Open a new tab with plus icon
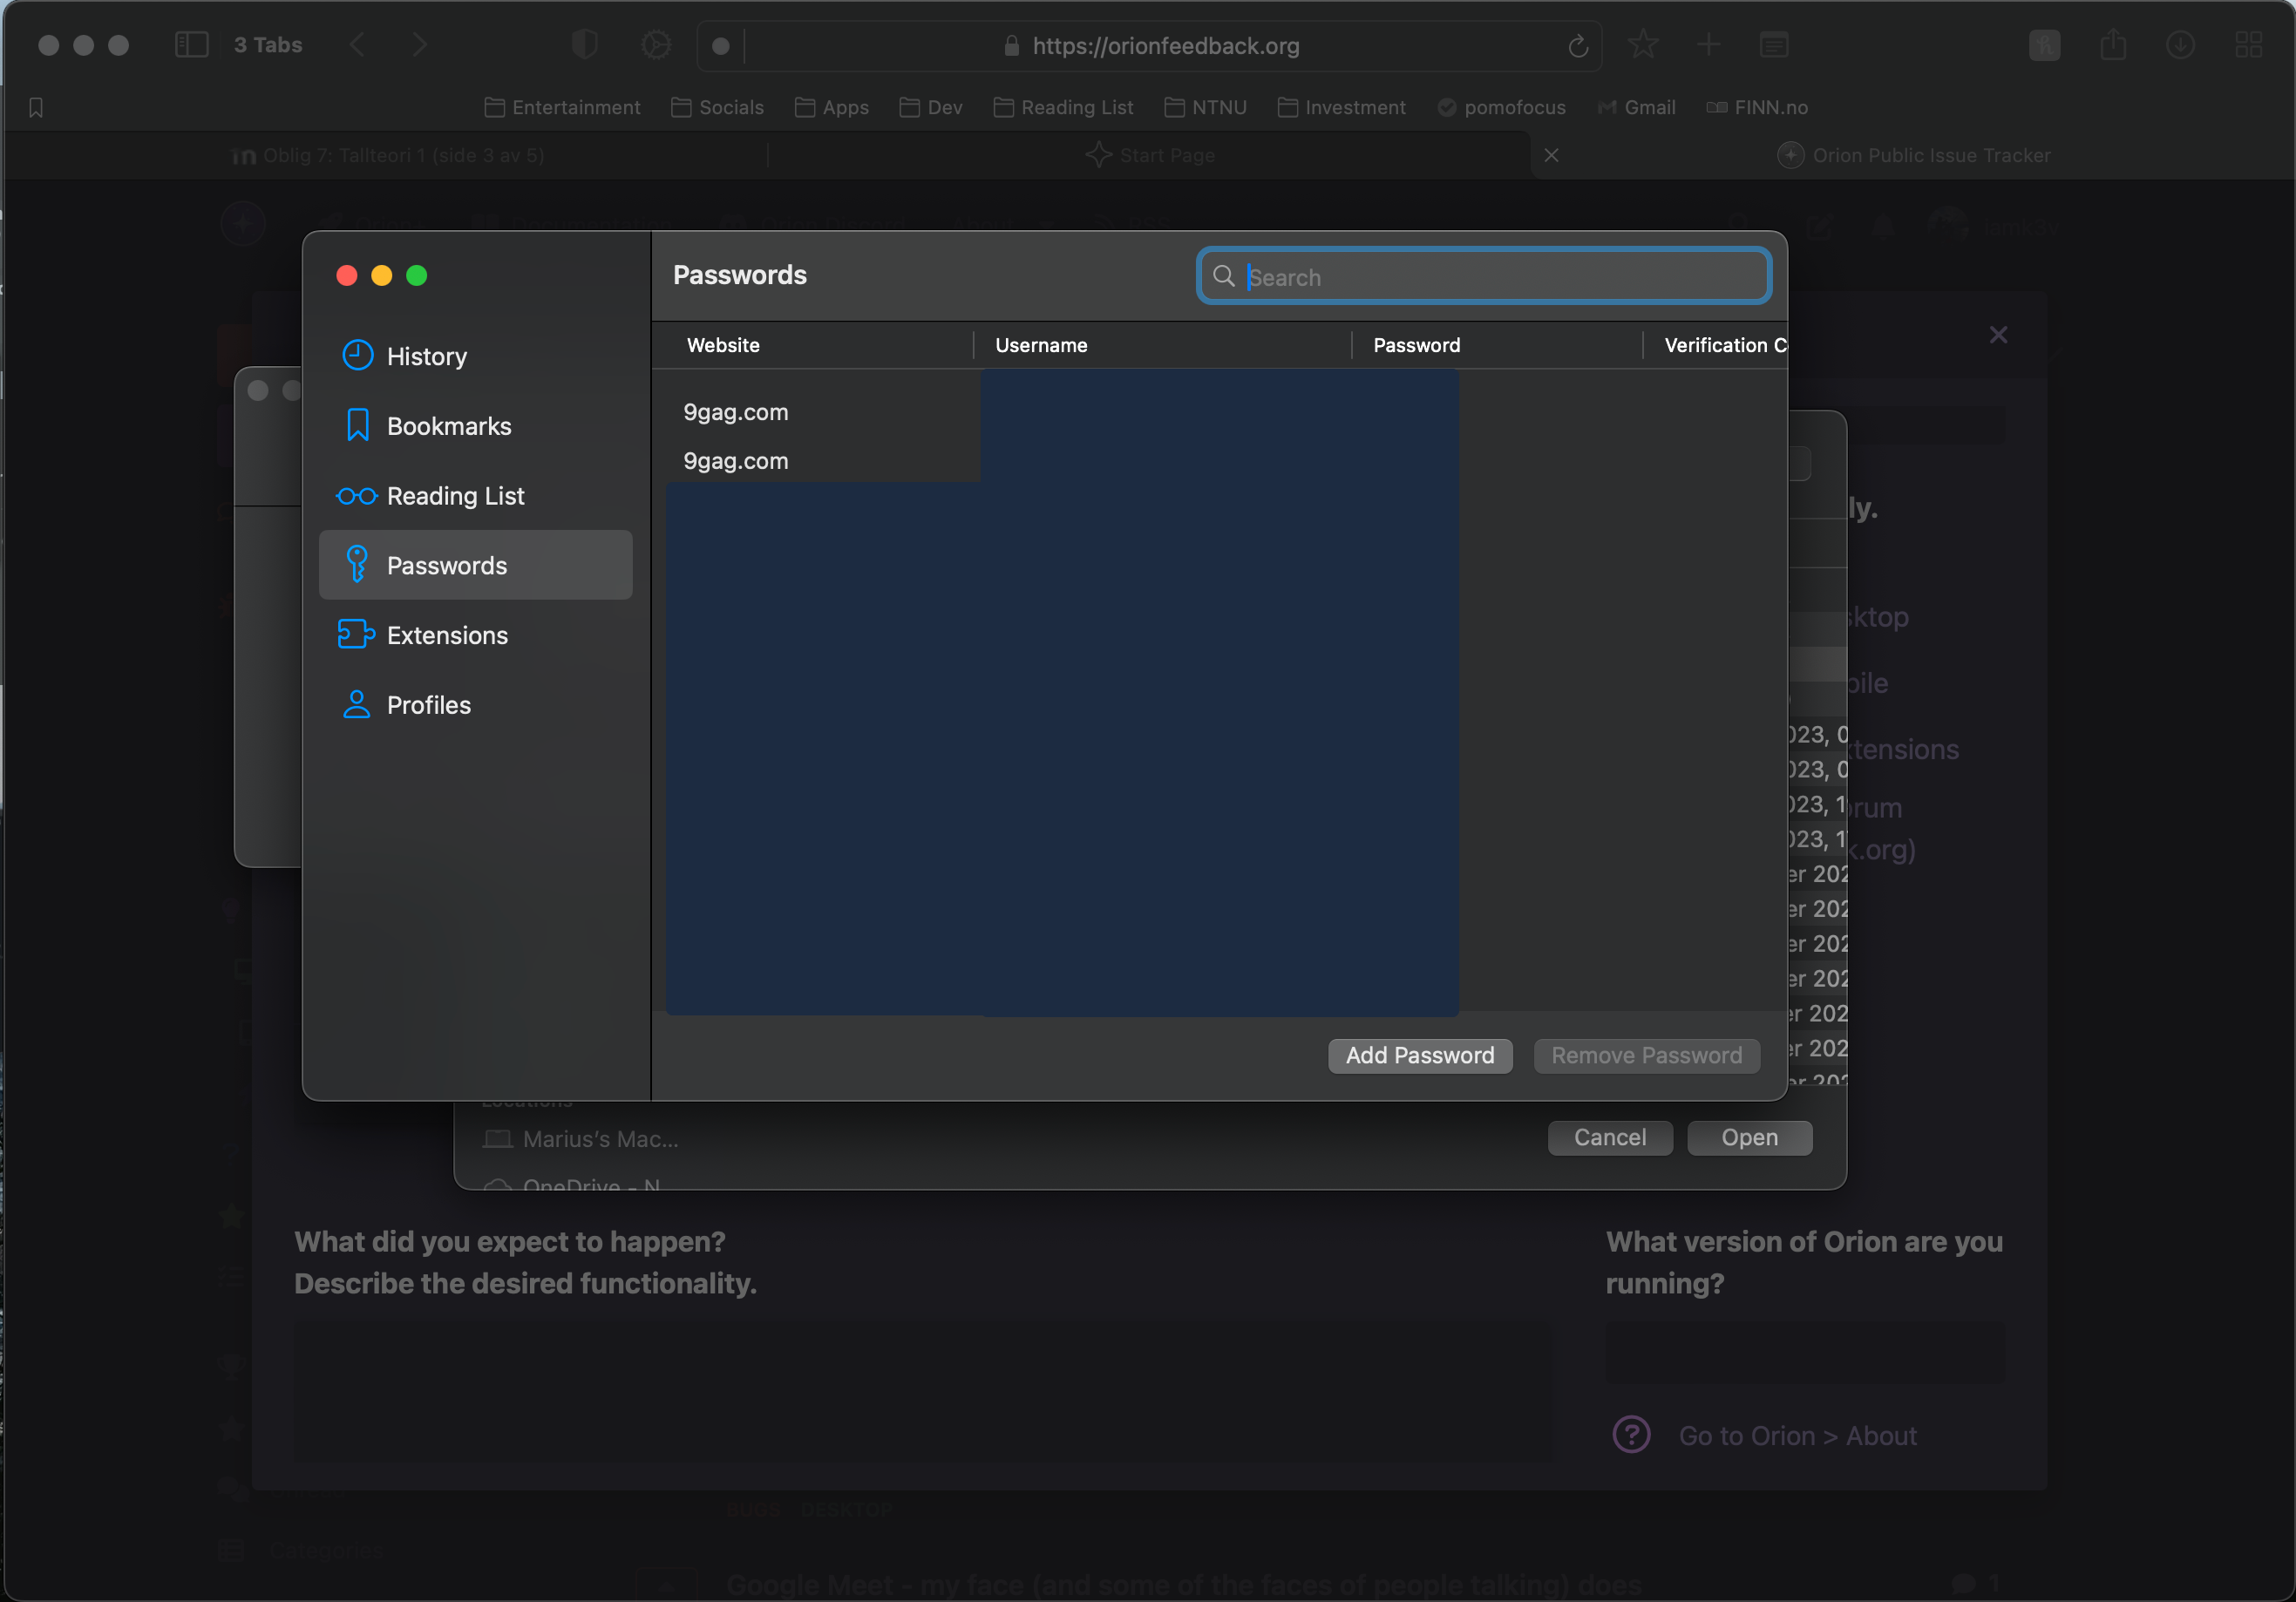Viewport: 2296px width, 1602px height. pos(1709,45)
